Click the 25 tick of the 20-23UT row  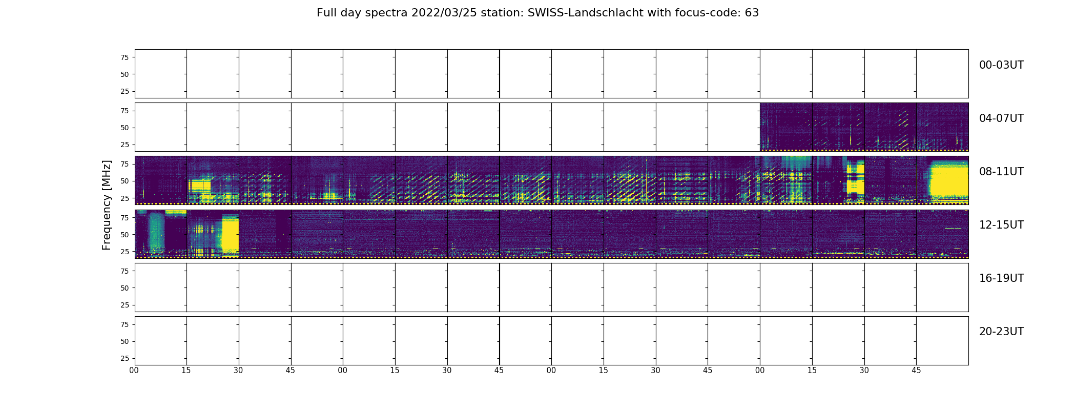125,358
